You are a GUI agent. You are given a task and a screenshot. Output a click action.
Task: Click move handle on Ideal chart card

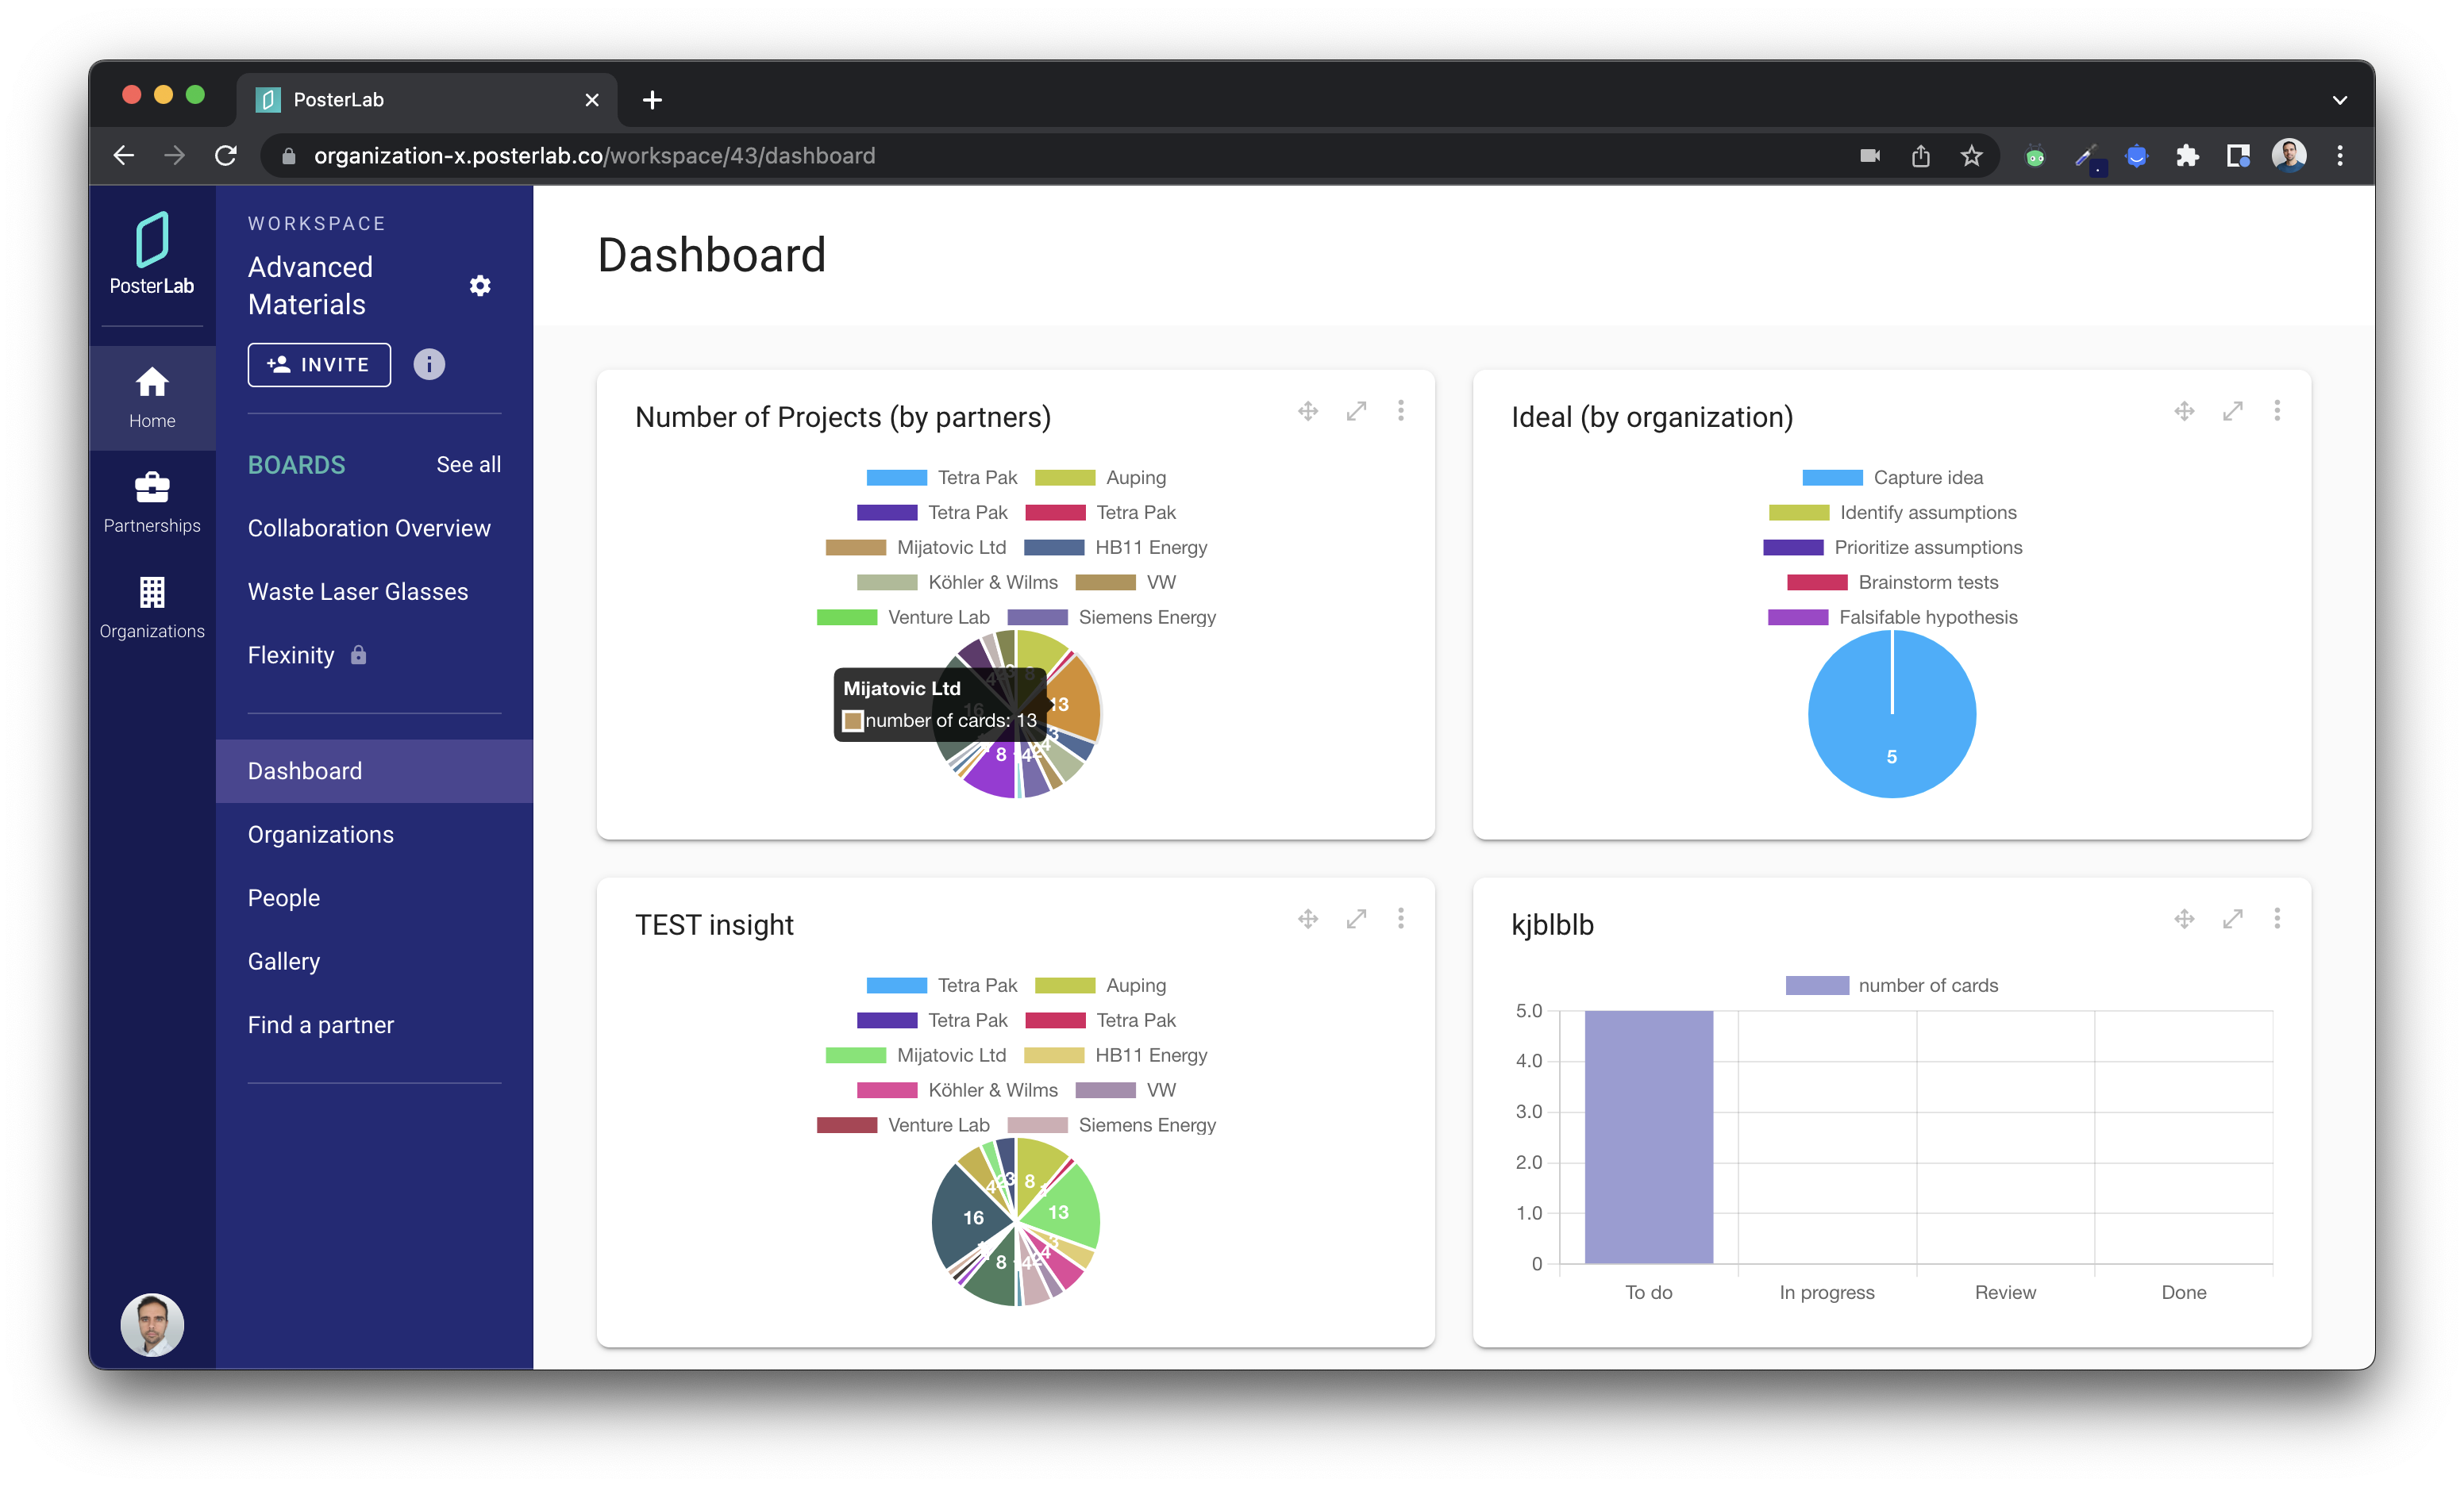2184,411
